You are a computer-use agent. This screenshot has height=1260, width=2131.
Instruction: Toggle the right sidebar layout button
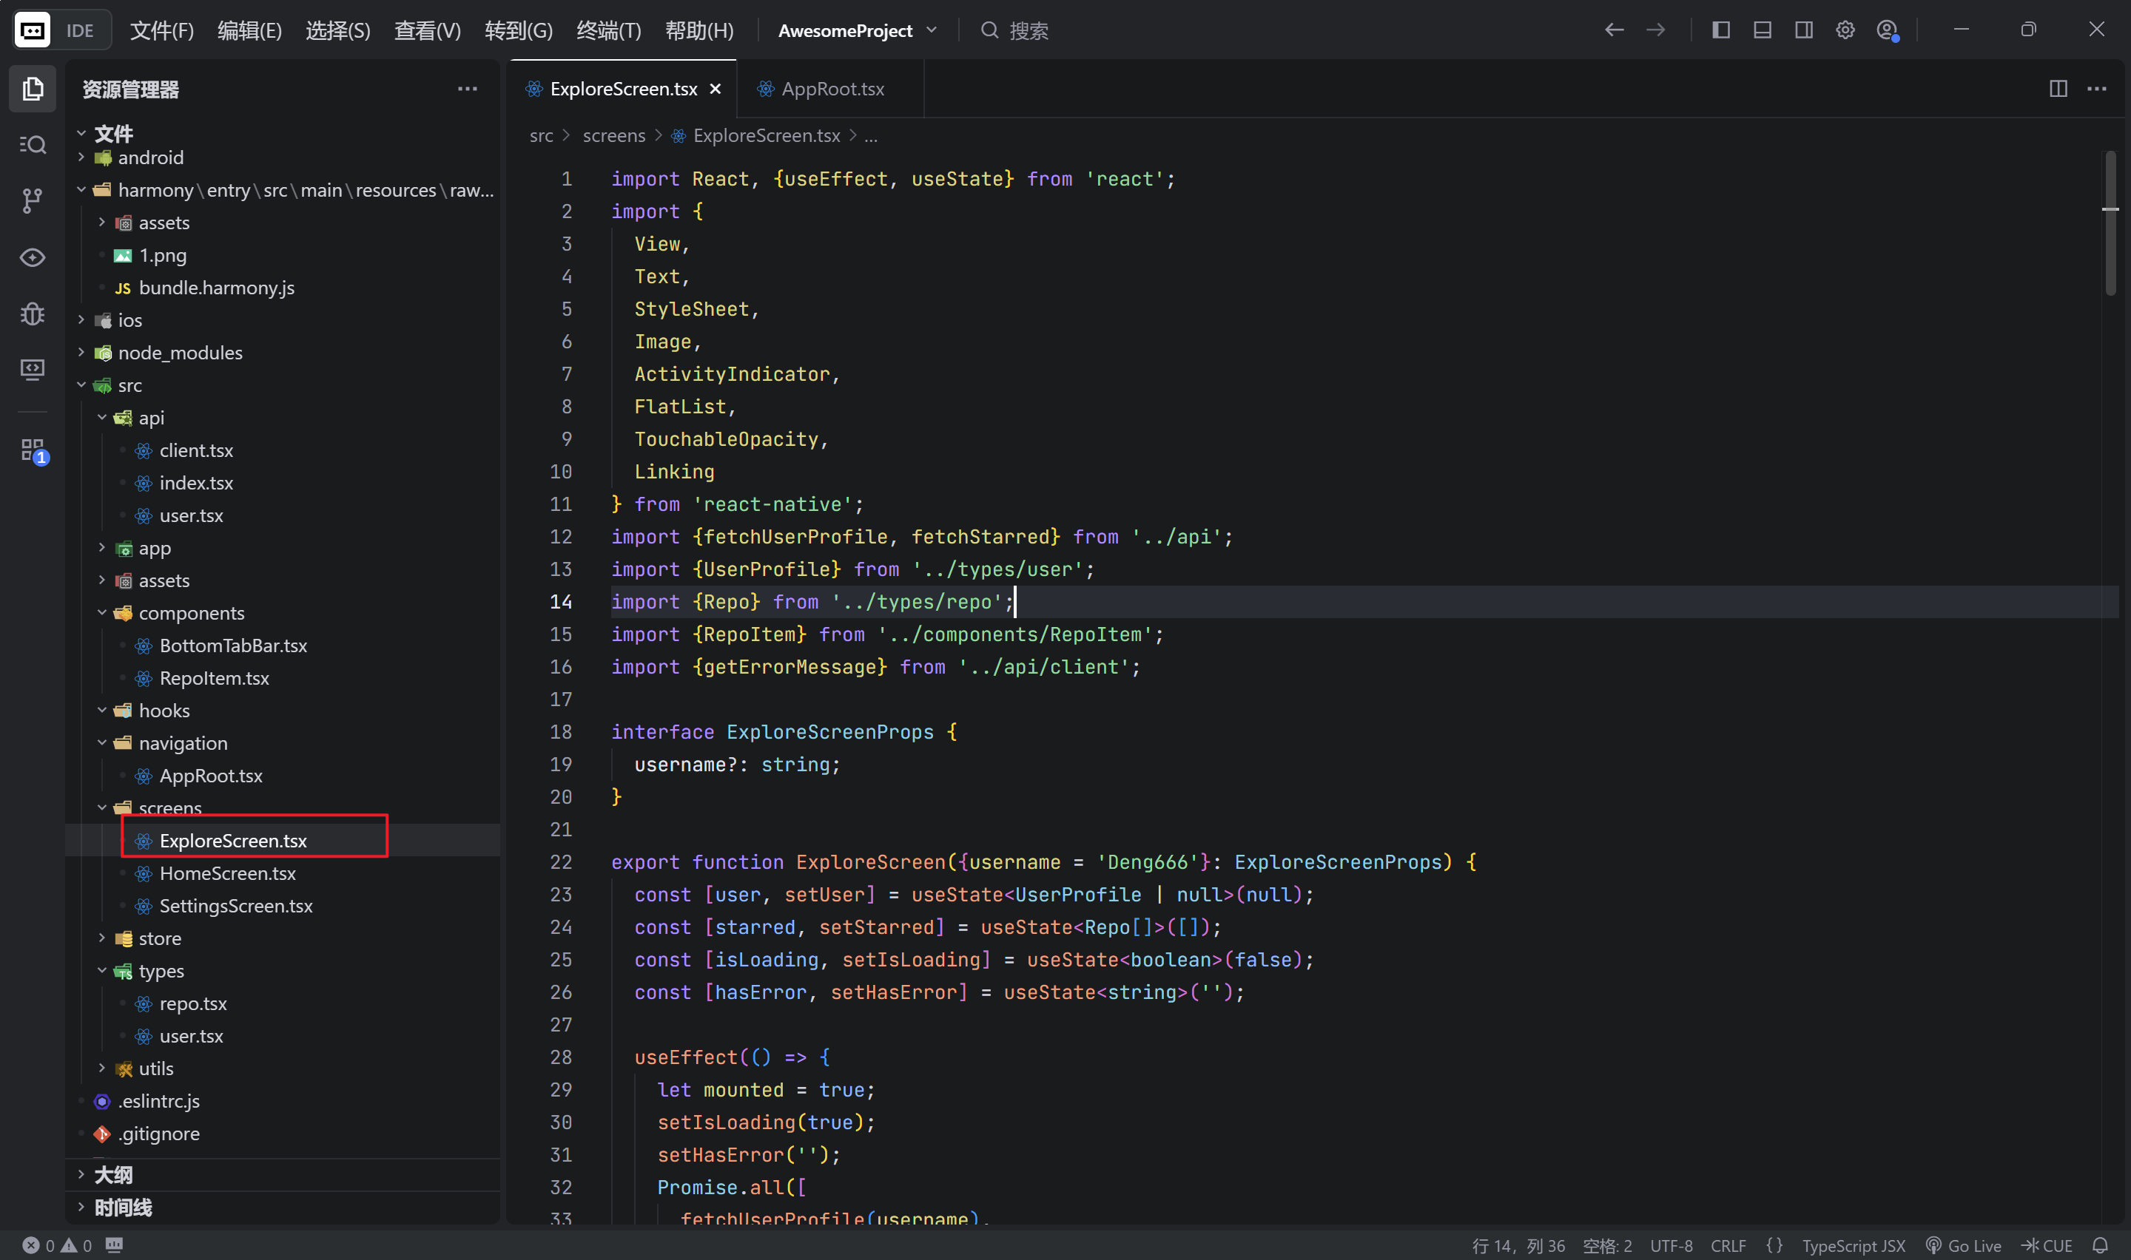coord(1803,30)
